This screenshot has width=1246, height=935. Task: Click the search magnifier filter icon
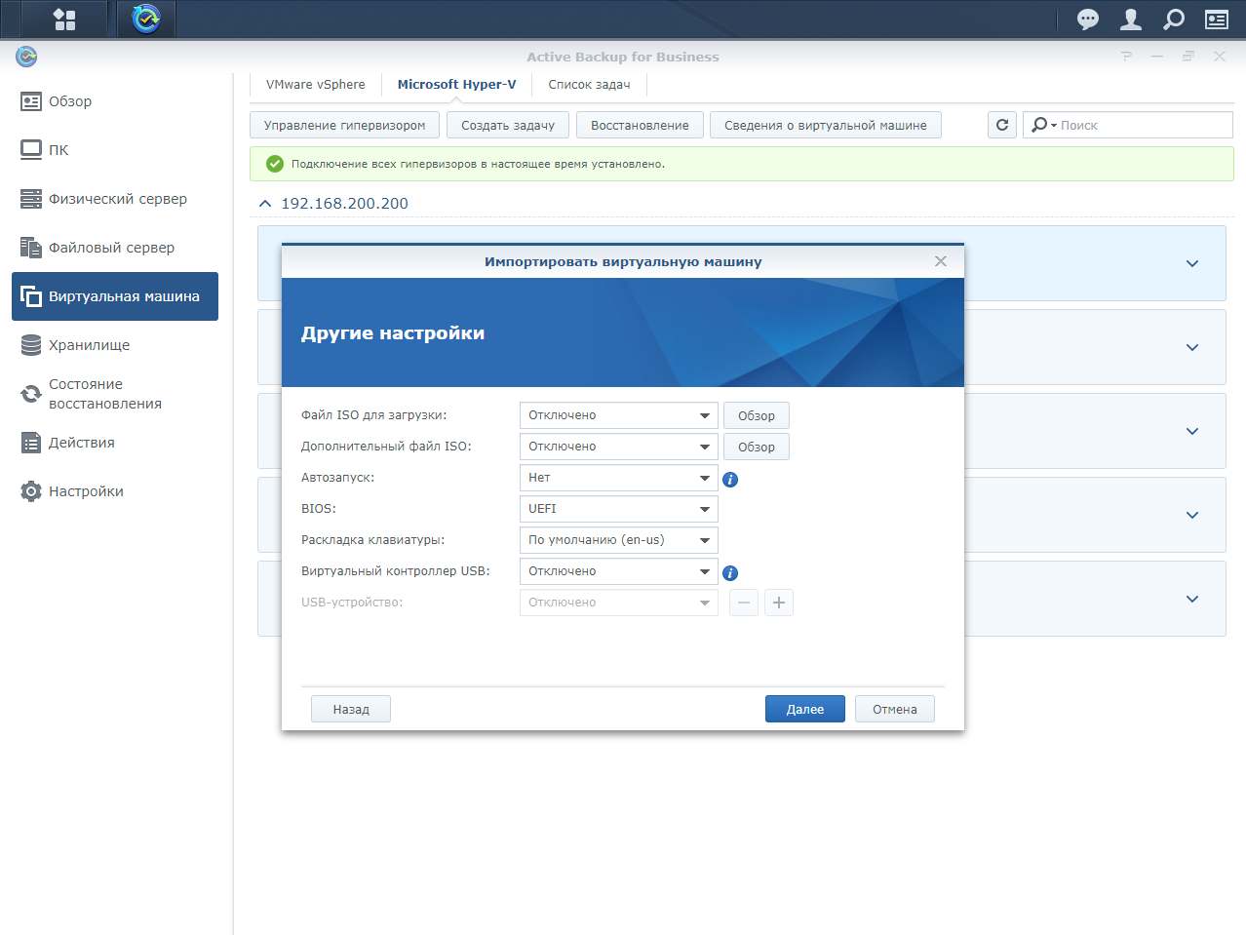[x=1043, y=125]
